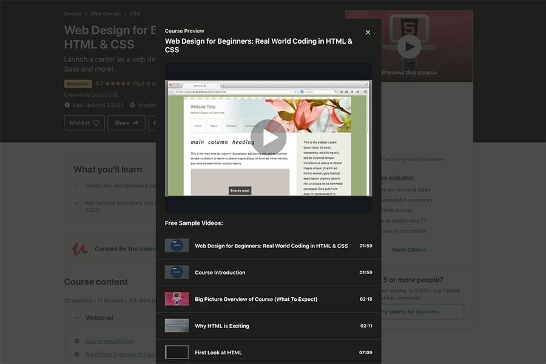546x364 pixels.
Task: Select First Look at HTML title
Action: 218,352
